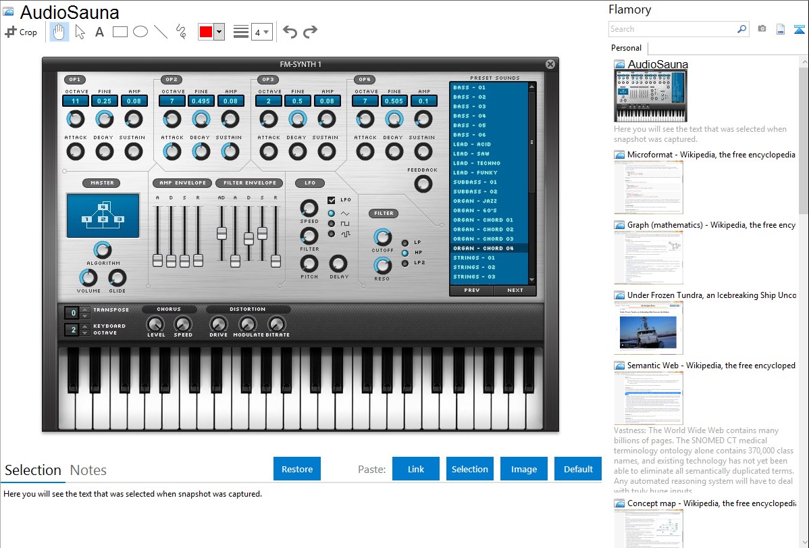Click the Algorithm knob
809x548 pixels.
pos(102,250)
